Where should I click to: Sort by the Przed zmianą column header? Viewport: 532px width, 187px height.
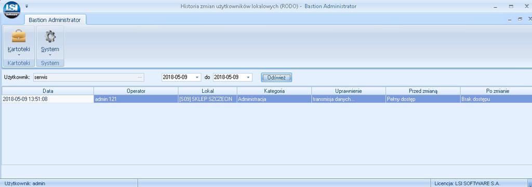point(423,91)
